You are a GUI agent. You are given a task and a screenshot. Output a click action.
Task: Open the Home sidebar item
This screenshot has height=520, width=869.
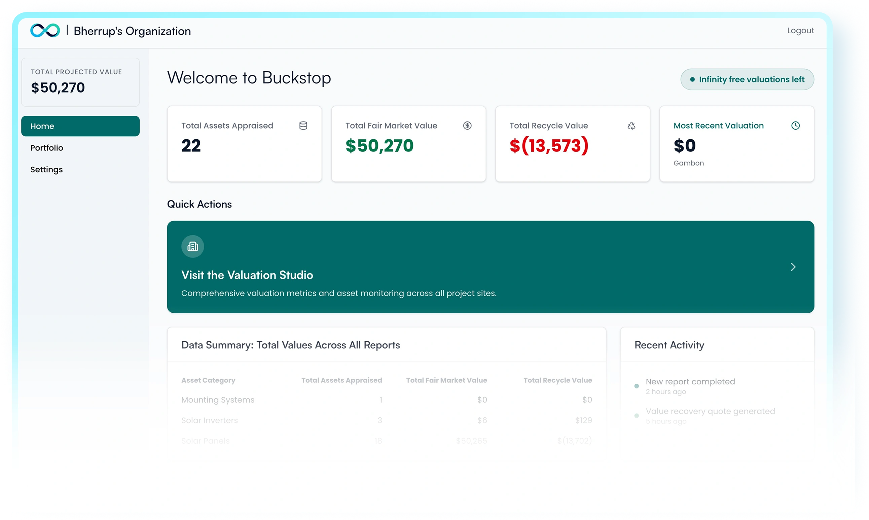(80, 126)
